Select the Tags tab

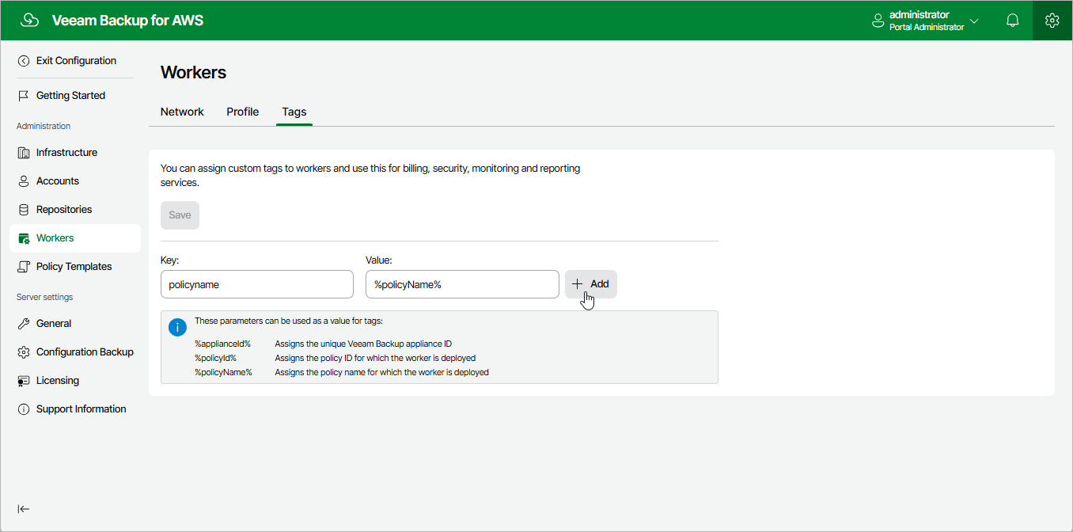pyautogui.click(x=294, y=112)
